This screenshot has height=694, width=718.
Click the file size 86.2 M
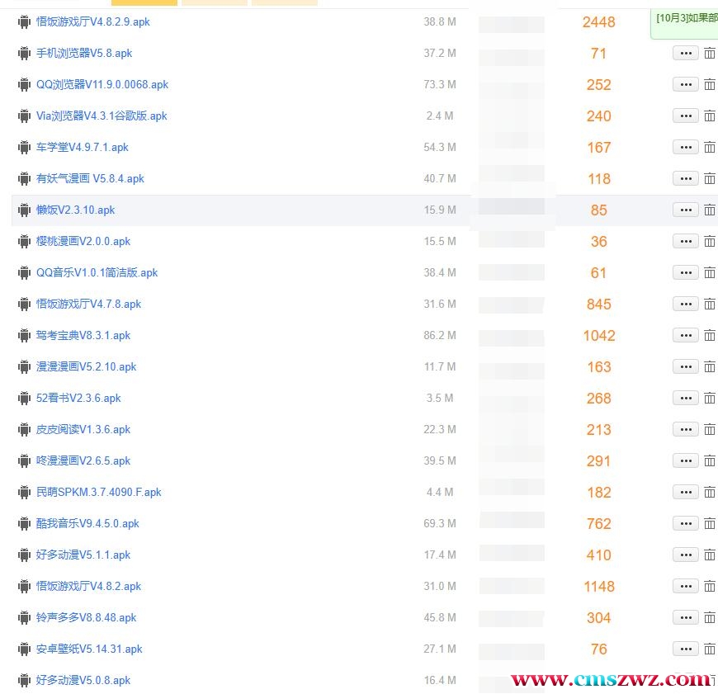coord(440,336)
